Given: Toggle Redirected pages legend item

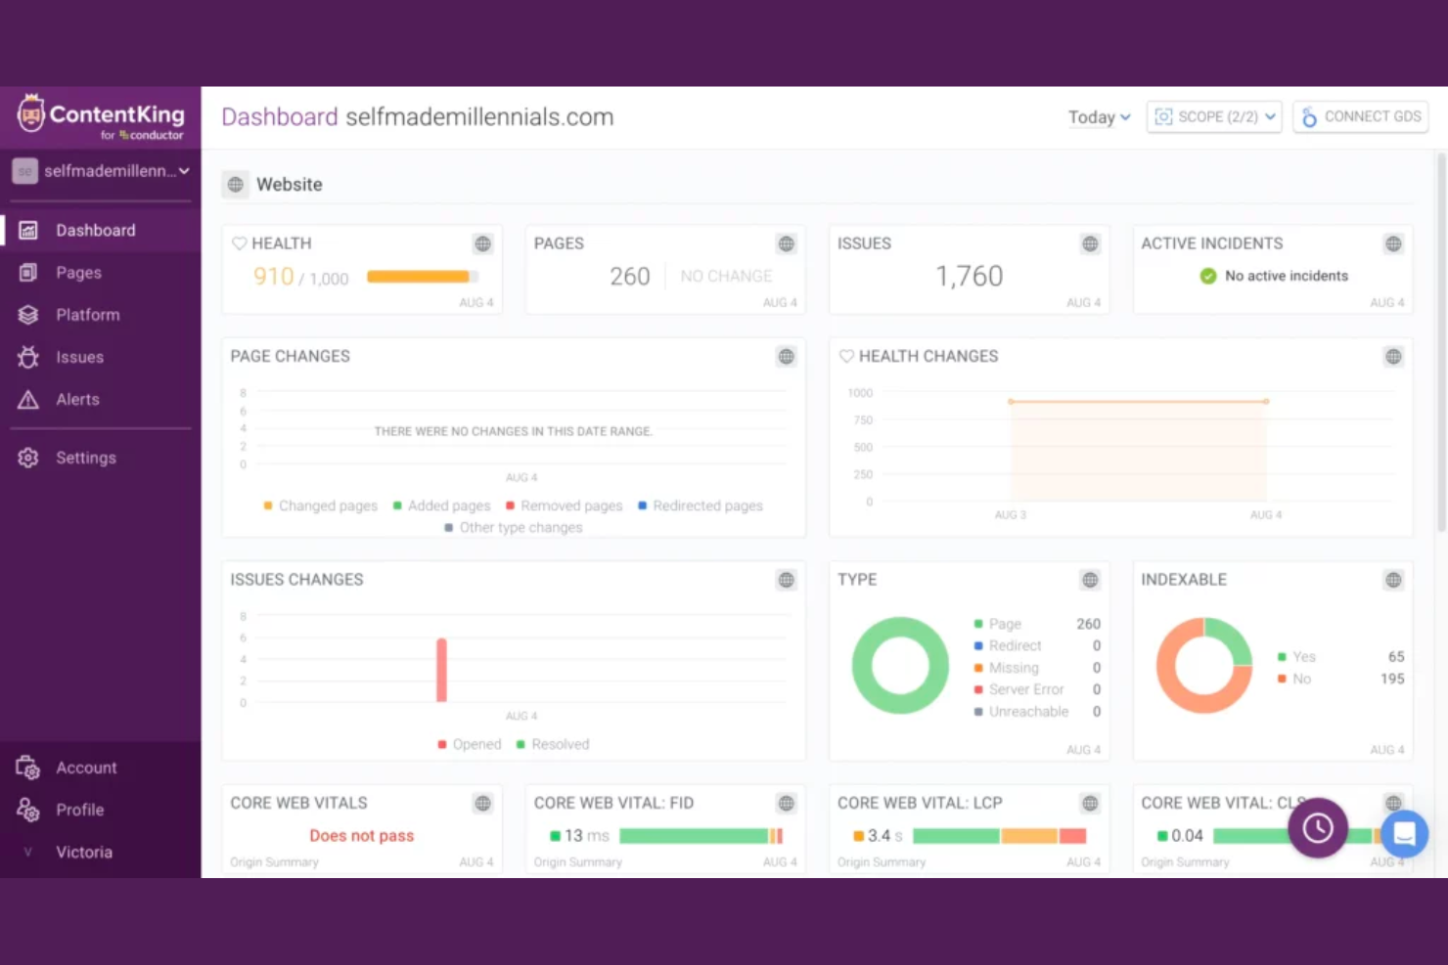Looking at the screenshot, I should (701, 505).
